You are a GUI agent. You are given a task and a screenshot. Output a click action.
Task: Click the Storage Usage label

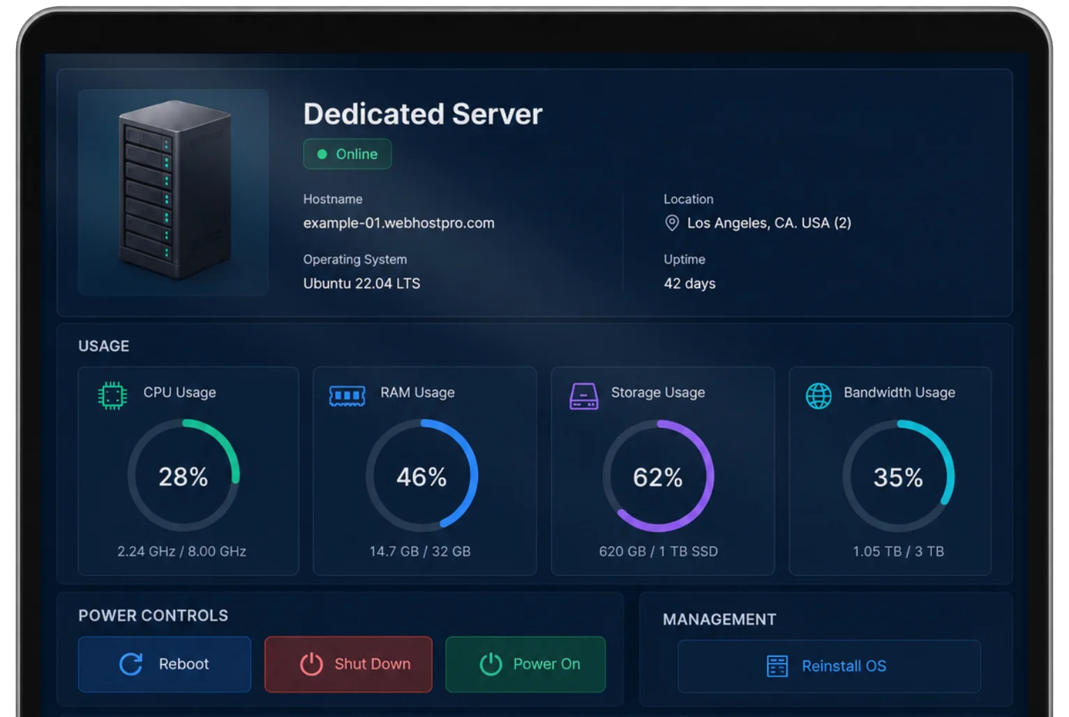(658, 392)
